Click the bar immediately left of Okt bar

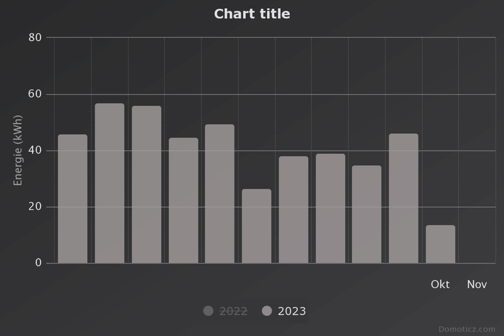tap(403, 199)
